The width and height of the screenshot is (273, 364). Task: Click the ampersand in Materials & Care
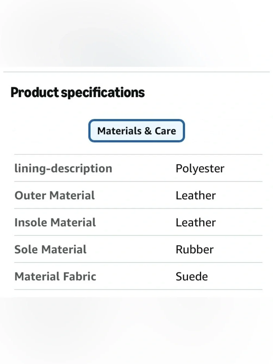(x=148, y=131)
